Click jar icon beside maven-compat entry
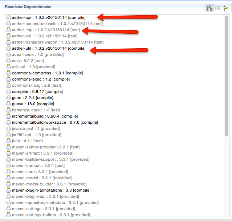 click(x=9, y=165)
